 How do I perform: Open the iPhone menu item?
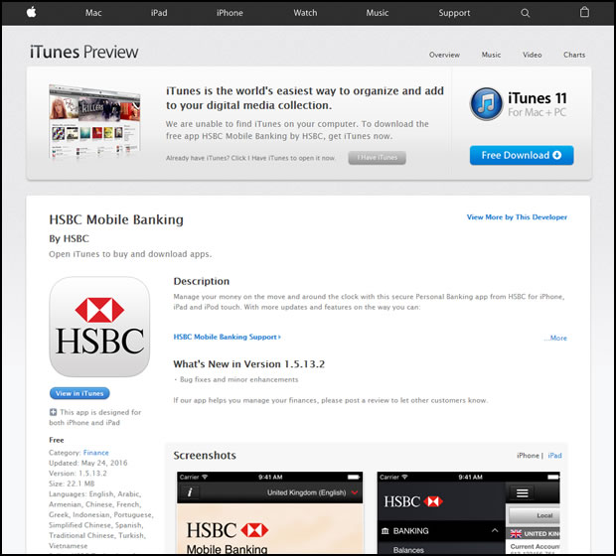coord(230,13)
